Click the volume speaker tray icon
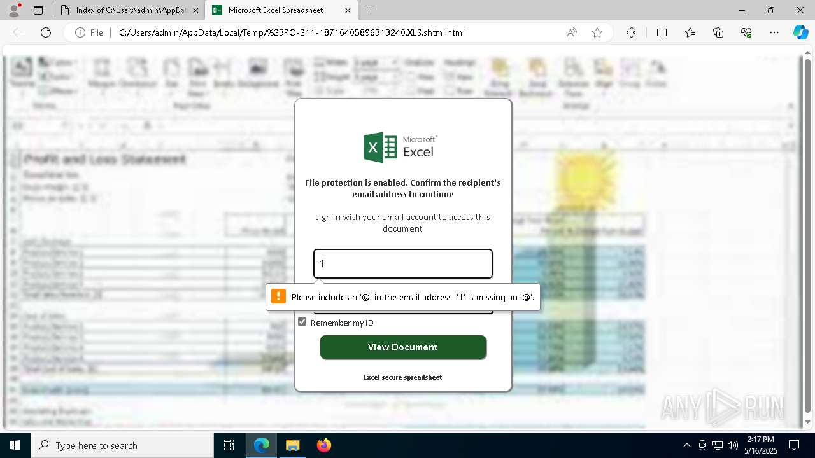 (x=733, y=445)
